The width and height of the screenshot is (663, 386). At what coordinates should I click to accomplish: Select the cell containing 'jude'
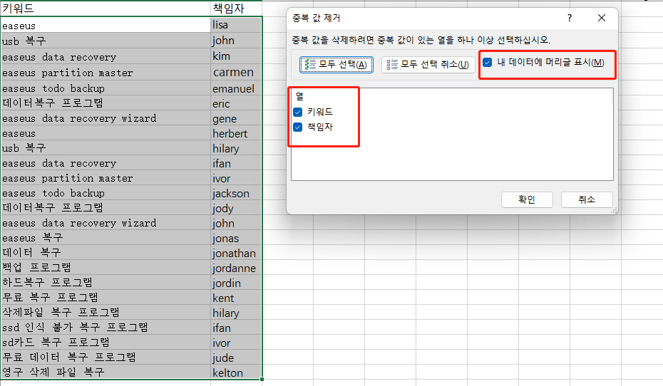[237, 358]
